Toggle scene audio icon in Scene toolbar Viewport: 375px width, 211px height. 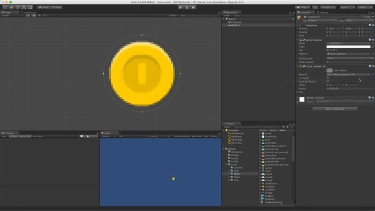click(x=39, y=16)
